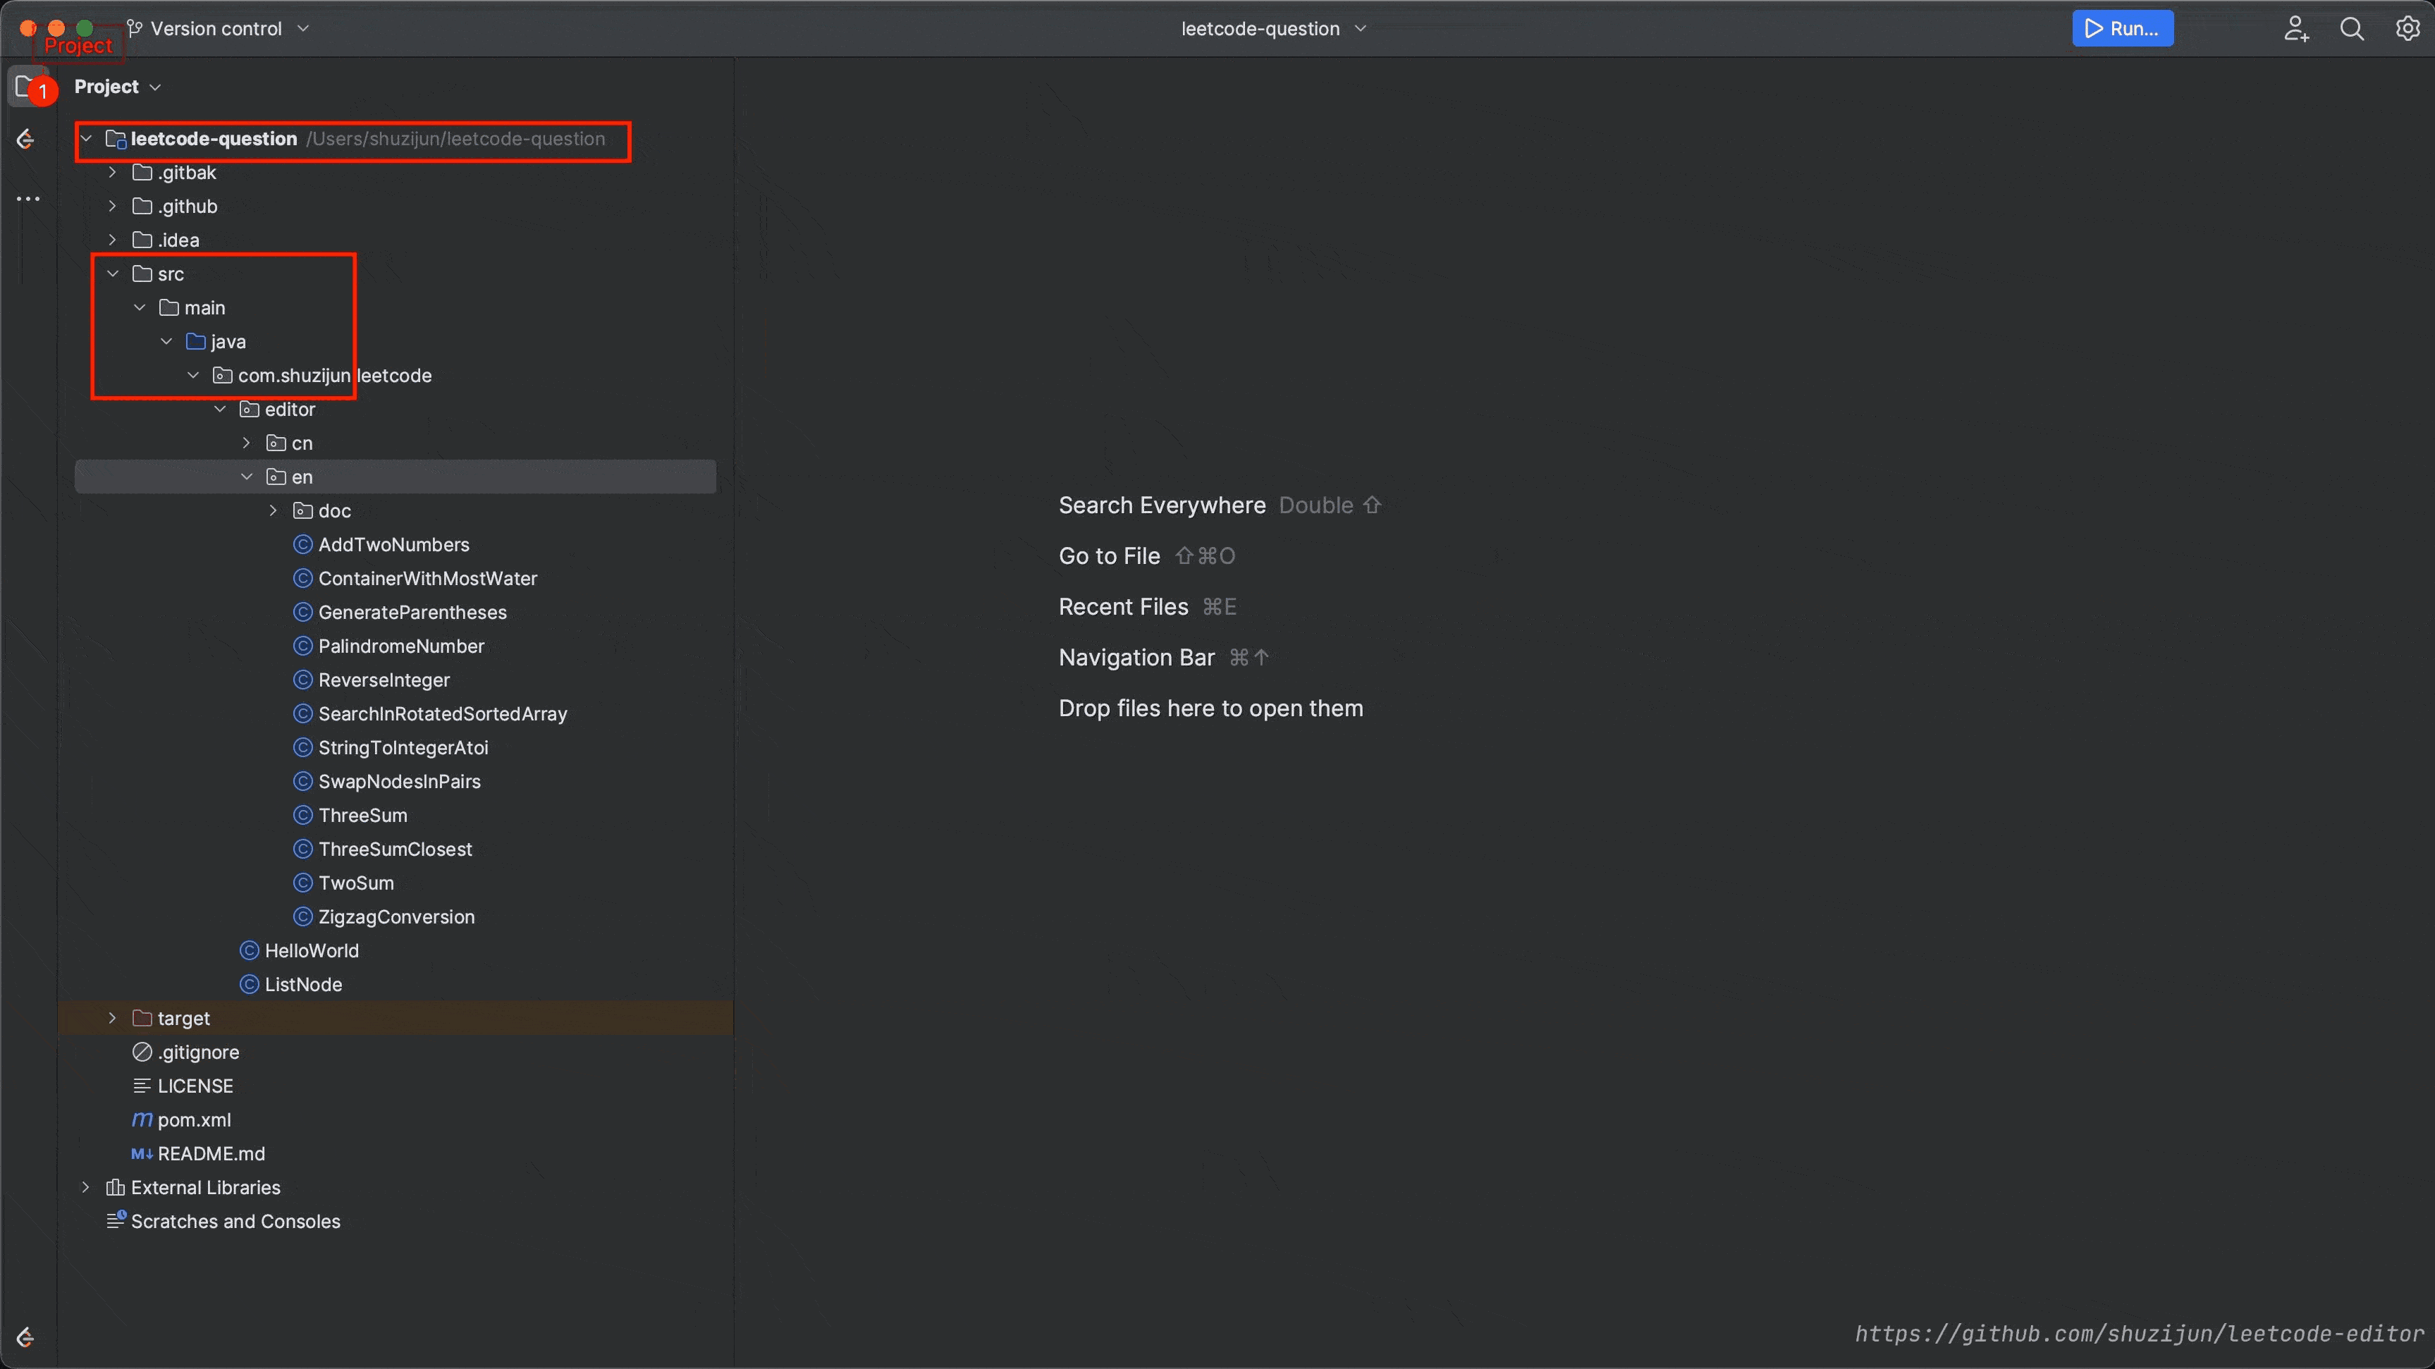The width and height of the screenshot is (2435, 1369).
Task: Open the leetcode-question run configuration dropdown
Action: 1272,28
